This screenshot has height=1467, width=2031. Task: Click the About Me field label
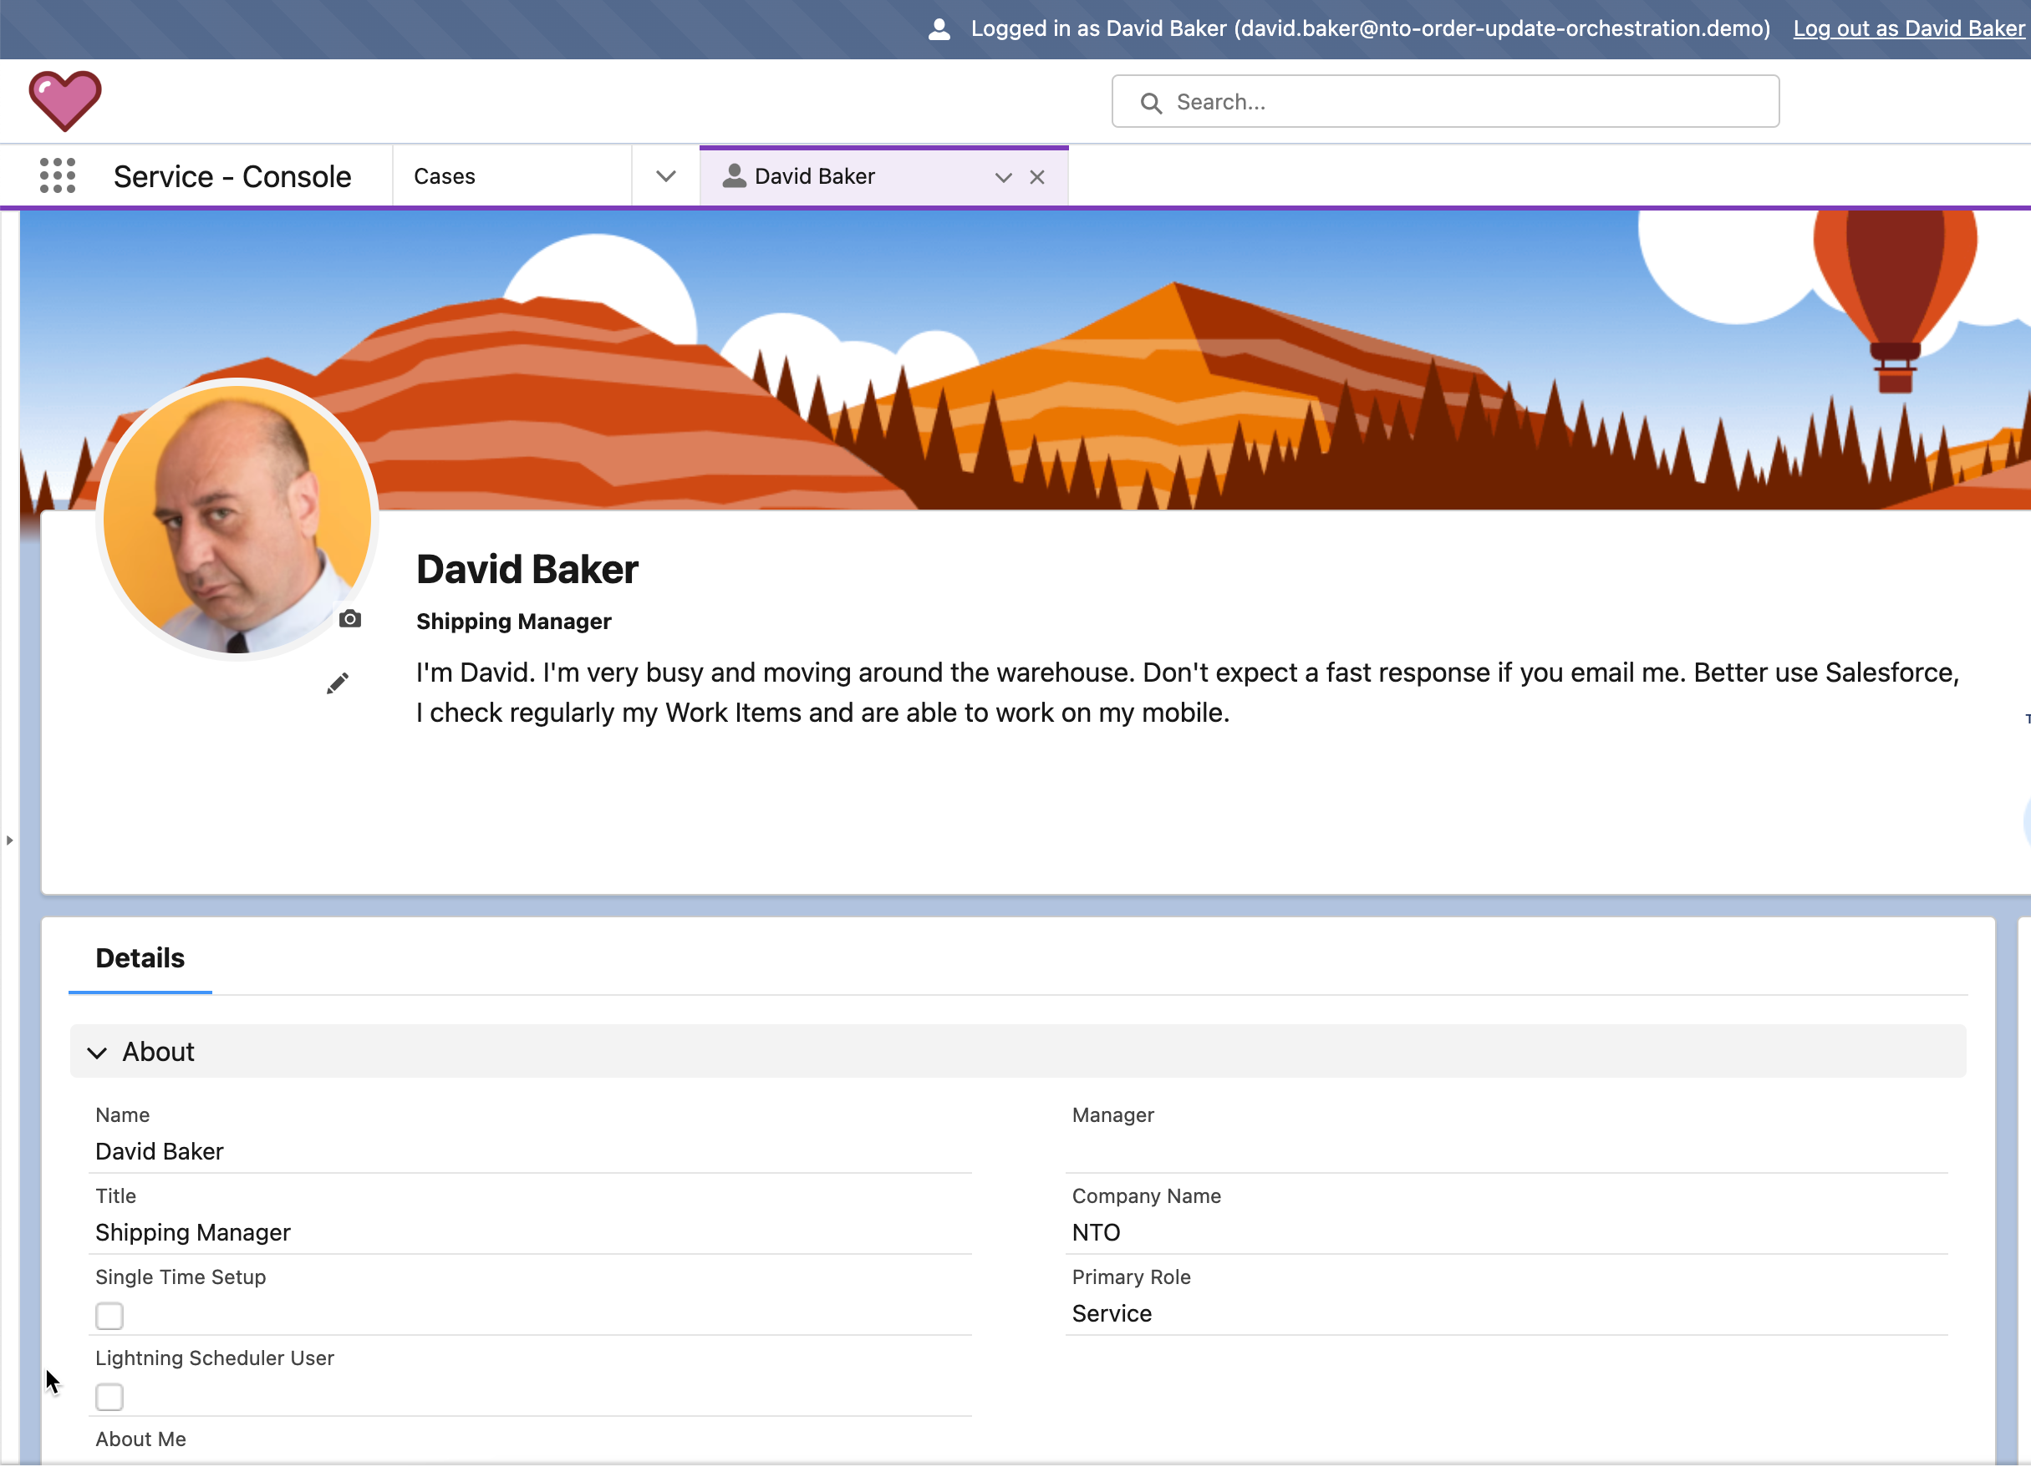140,1439
